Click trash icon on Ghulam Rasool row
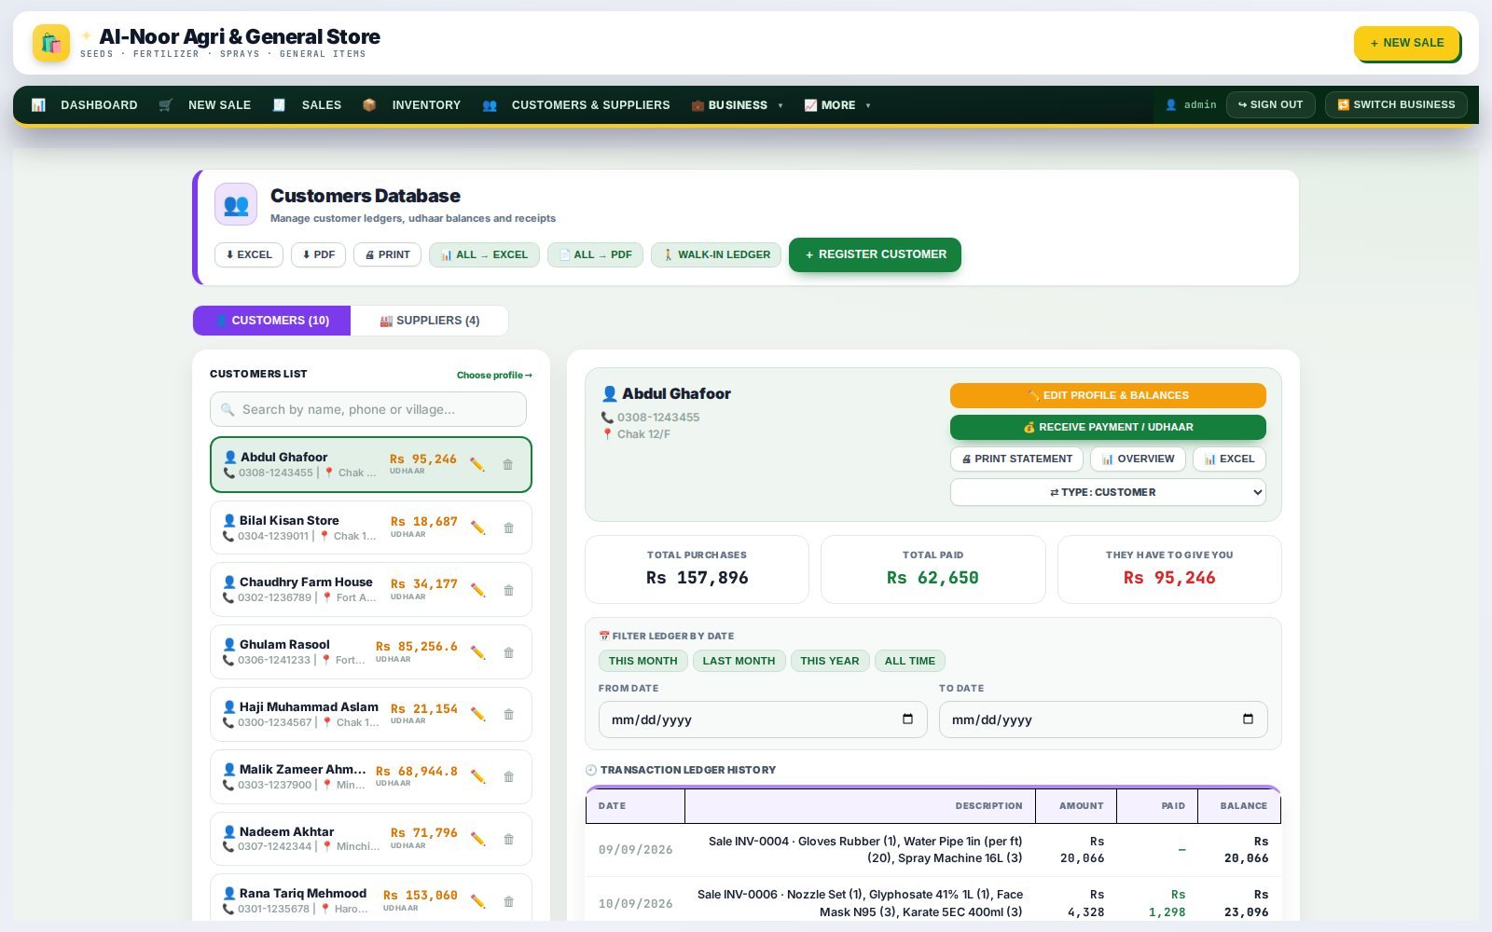Screen dimensions: 1492x932 pos(508,652)
